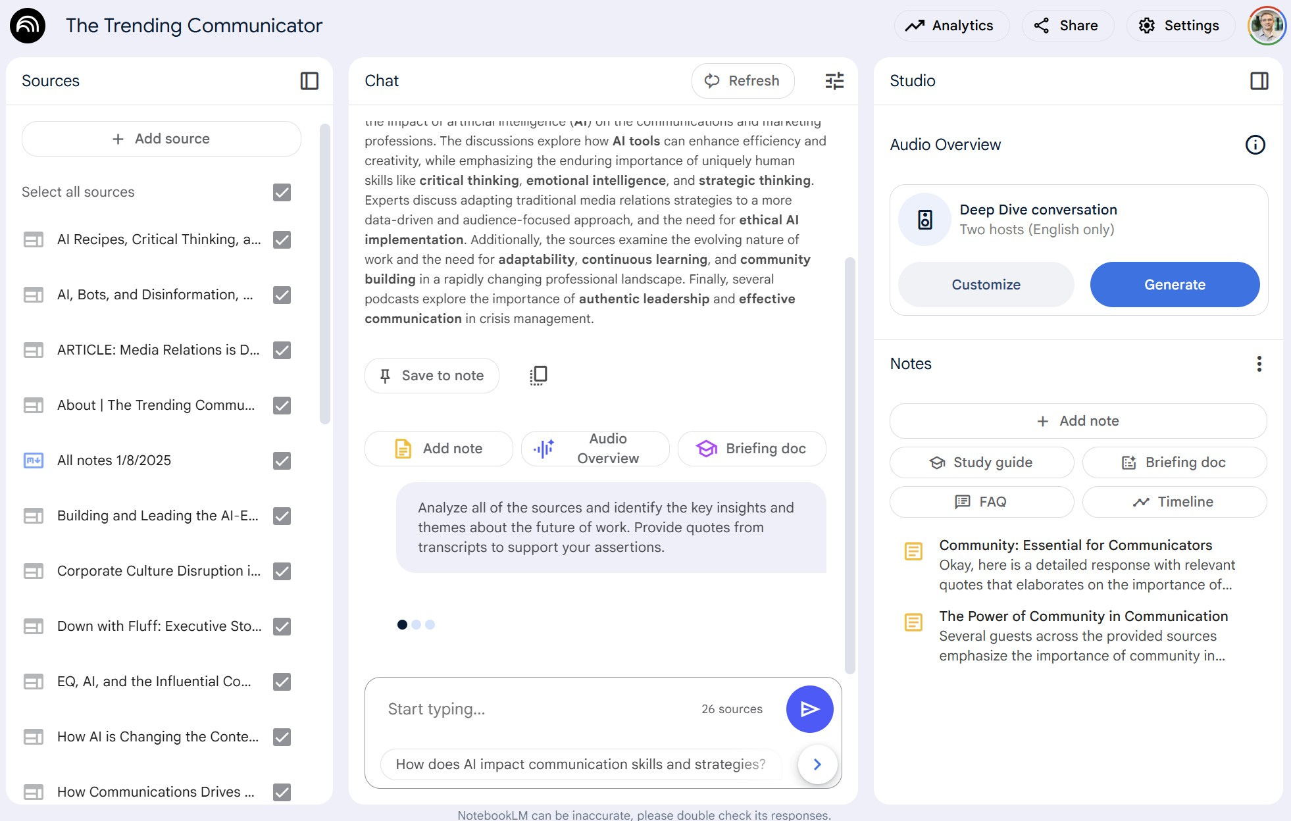The height and width of the screenshot is (821, 1291).
Task: Click the Audio Overview info icon
Action: point(1255,145)
